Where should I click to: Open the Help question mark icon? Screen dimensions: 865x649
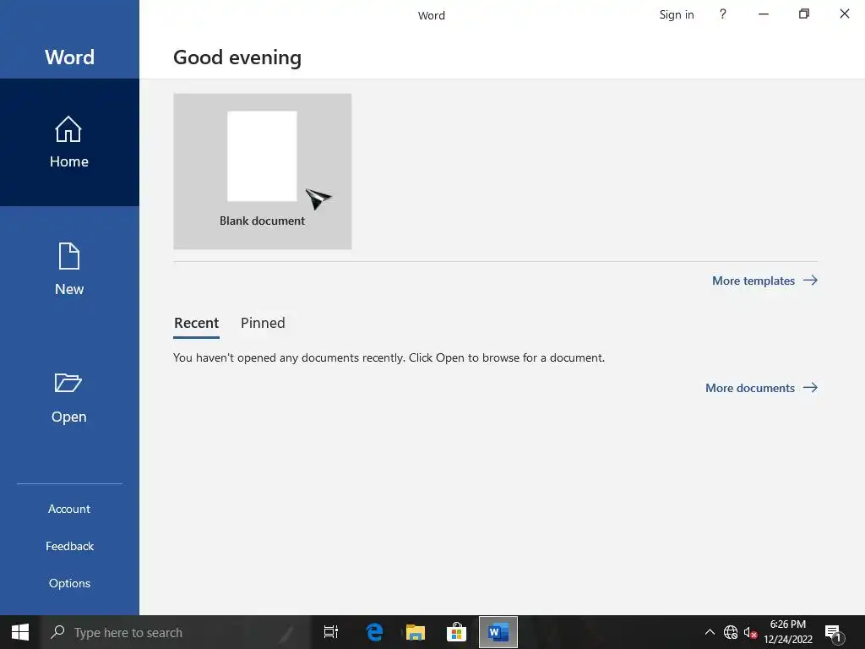pos(723,14)
